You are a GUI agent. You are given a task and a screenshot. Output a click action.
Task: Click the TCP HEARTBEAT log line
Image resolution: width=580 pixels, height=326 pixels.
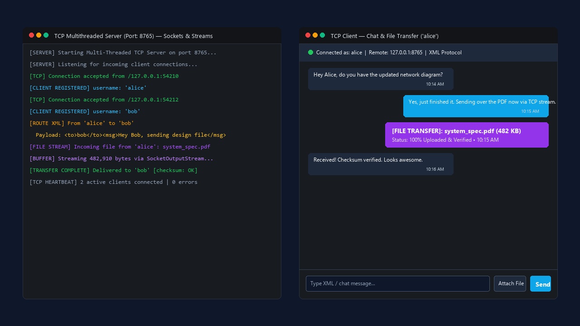pos(113,182)
